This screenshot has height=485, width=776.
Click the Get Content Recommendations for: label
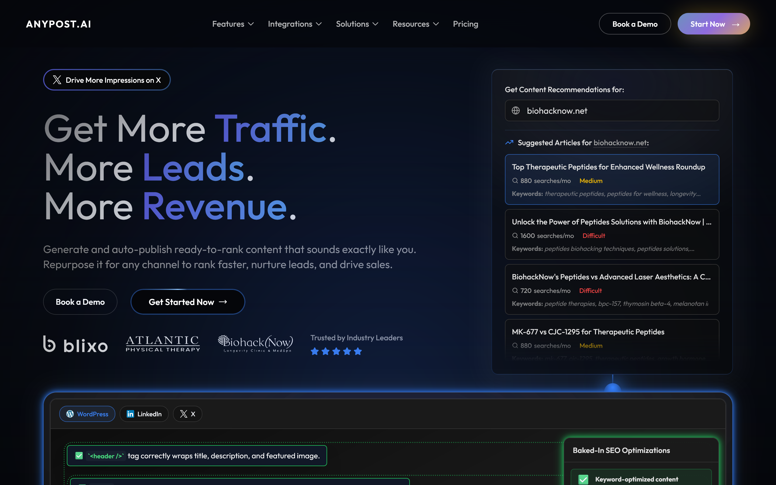coord(564,89)
